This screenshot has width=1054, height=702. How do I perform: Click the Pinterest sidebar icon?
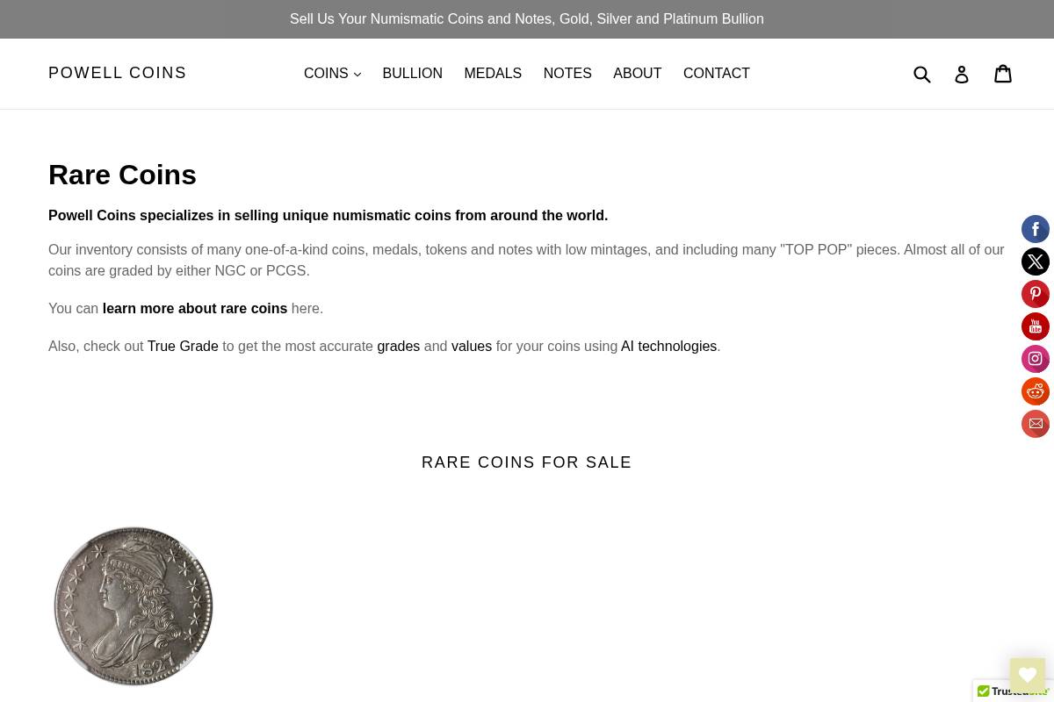pos(1036,294)
